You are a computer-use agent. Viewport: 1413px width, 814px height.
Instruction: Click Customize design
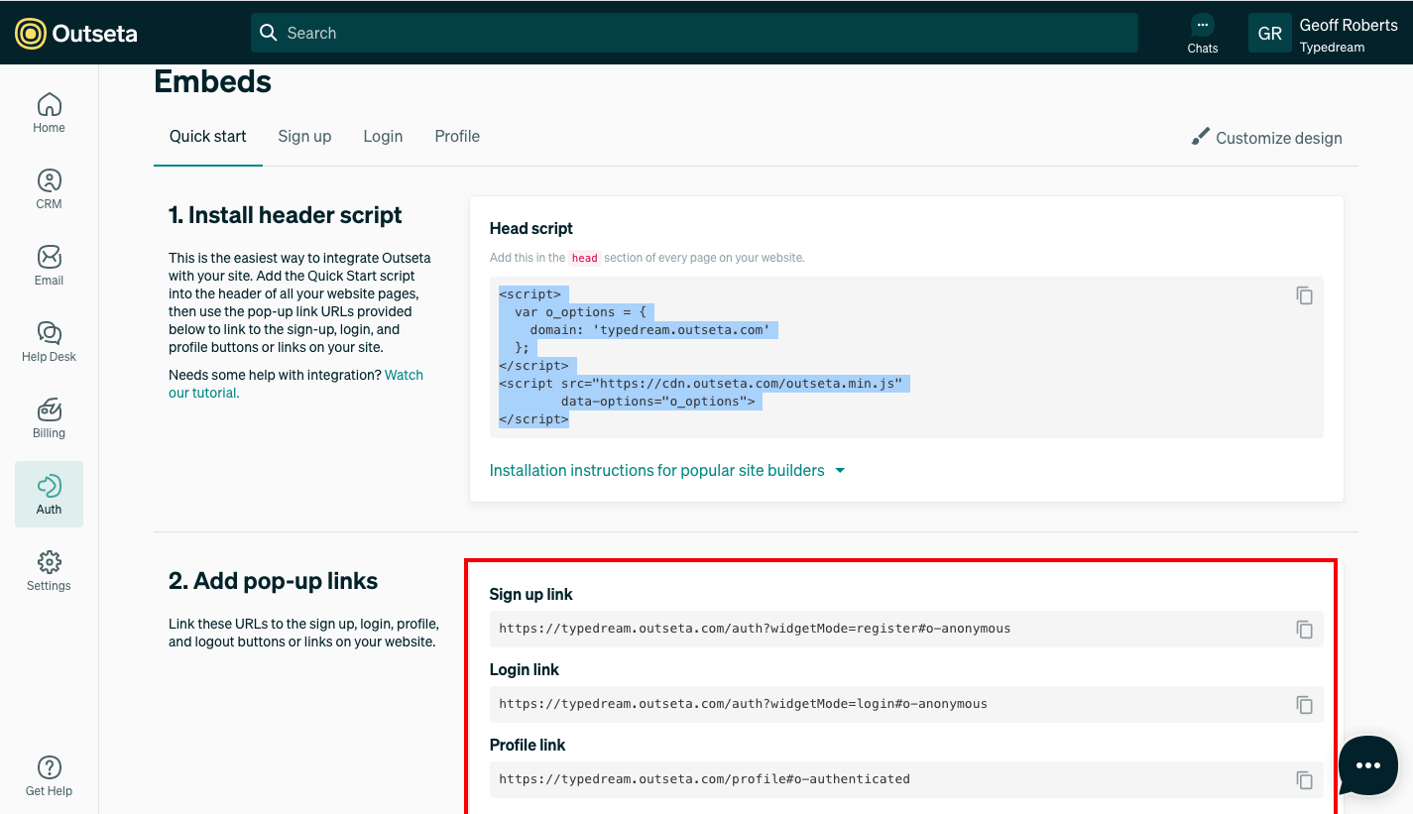[x=1267, y=138]
